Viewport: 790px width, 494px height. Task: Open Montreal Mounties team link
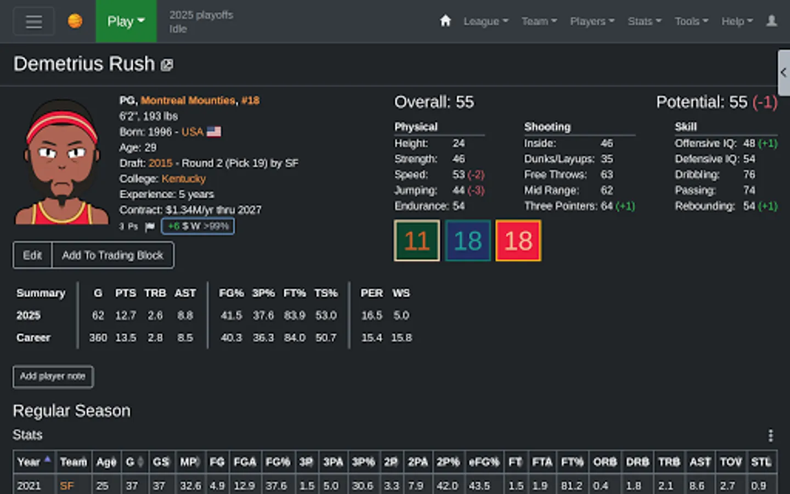coord(188,100)
